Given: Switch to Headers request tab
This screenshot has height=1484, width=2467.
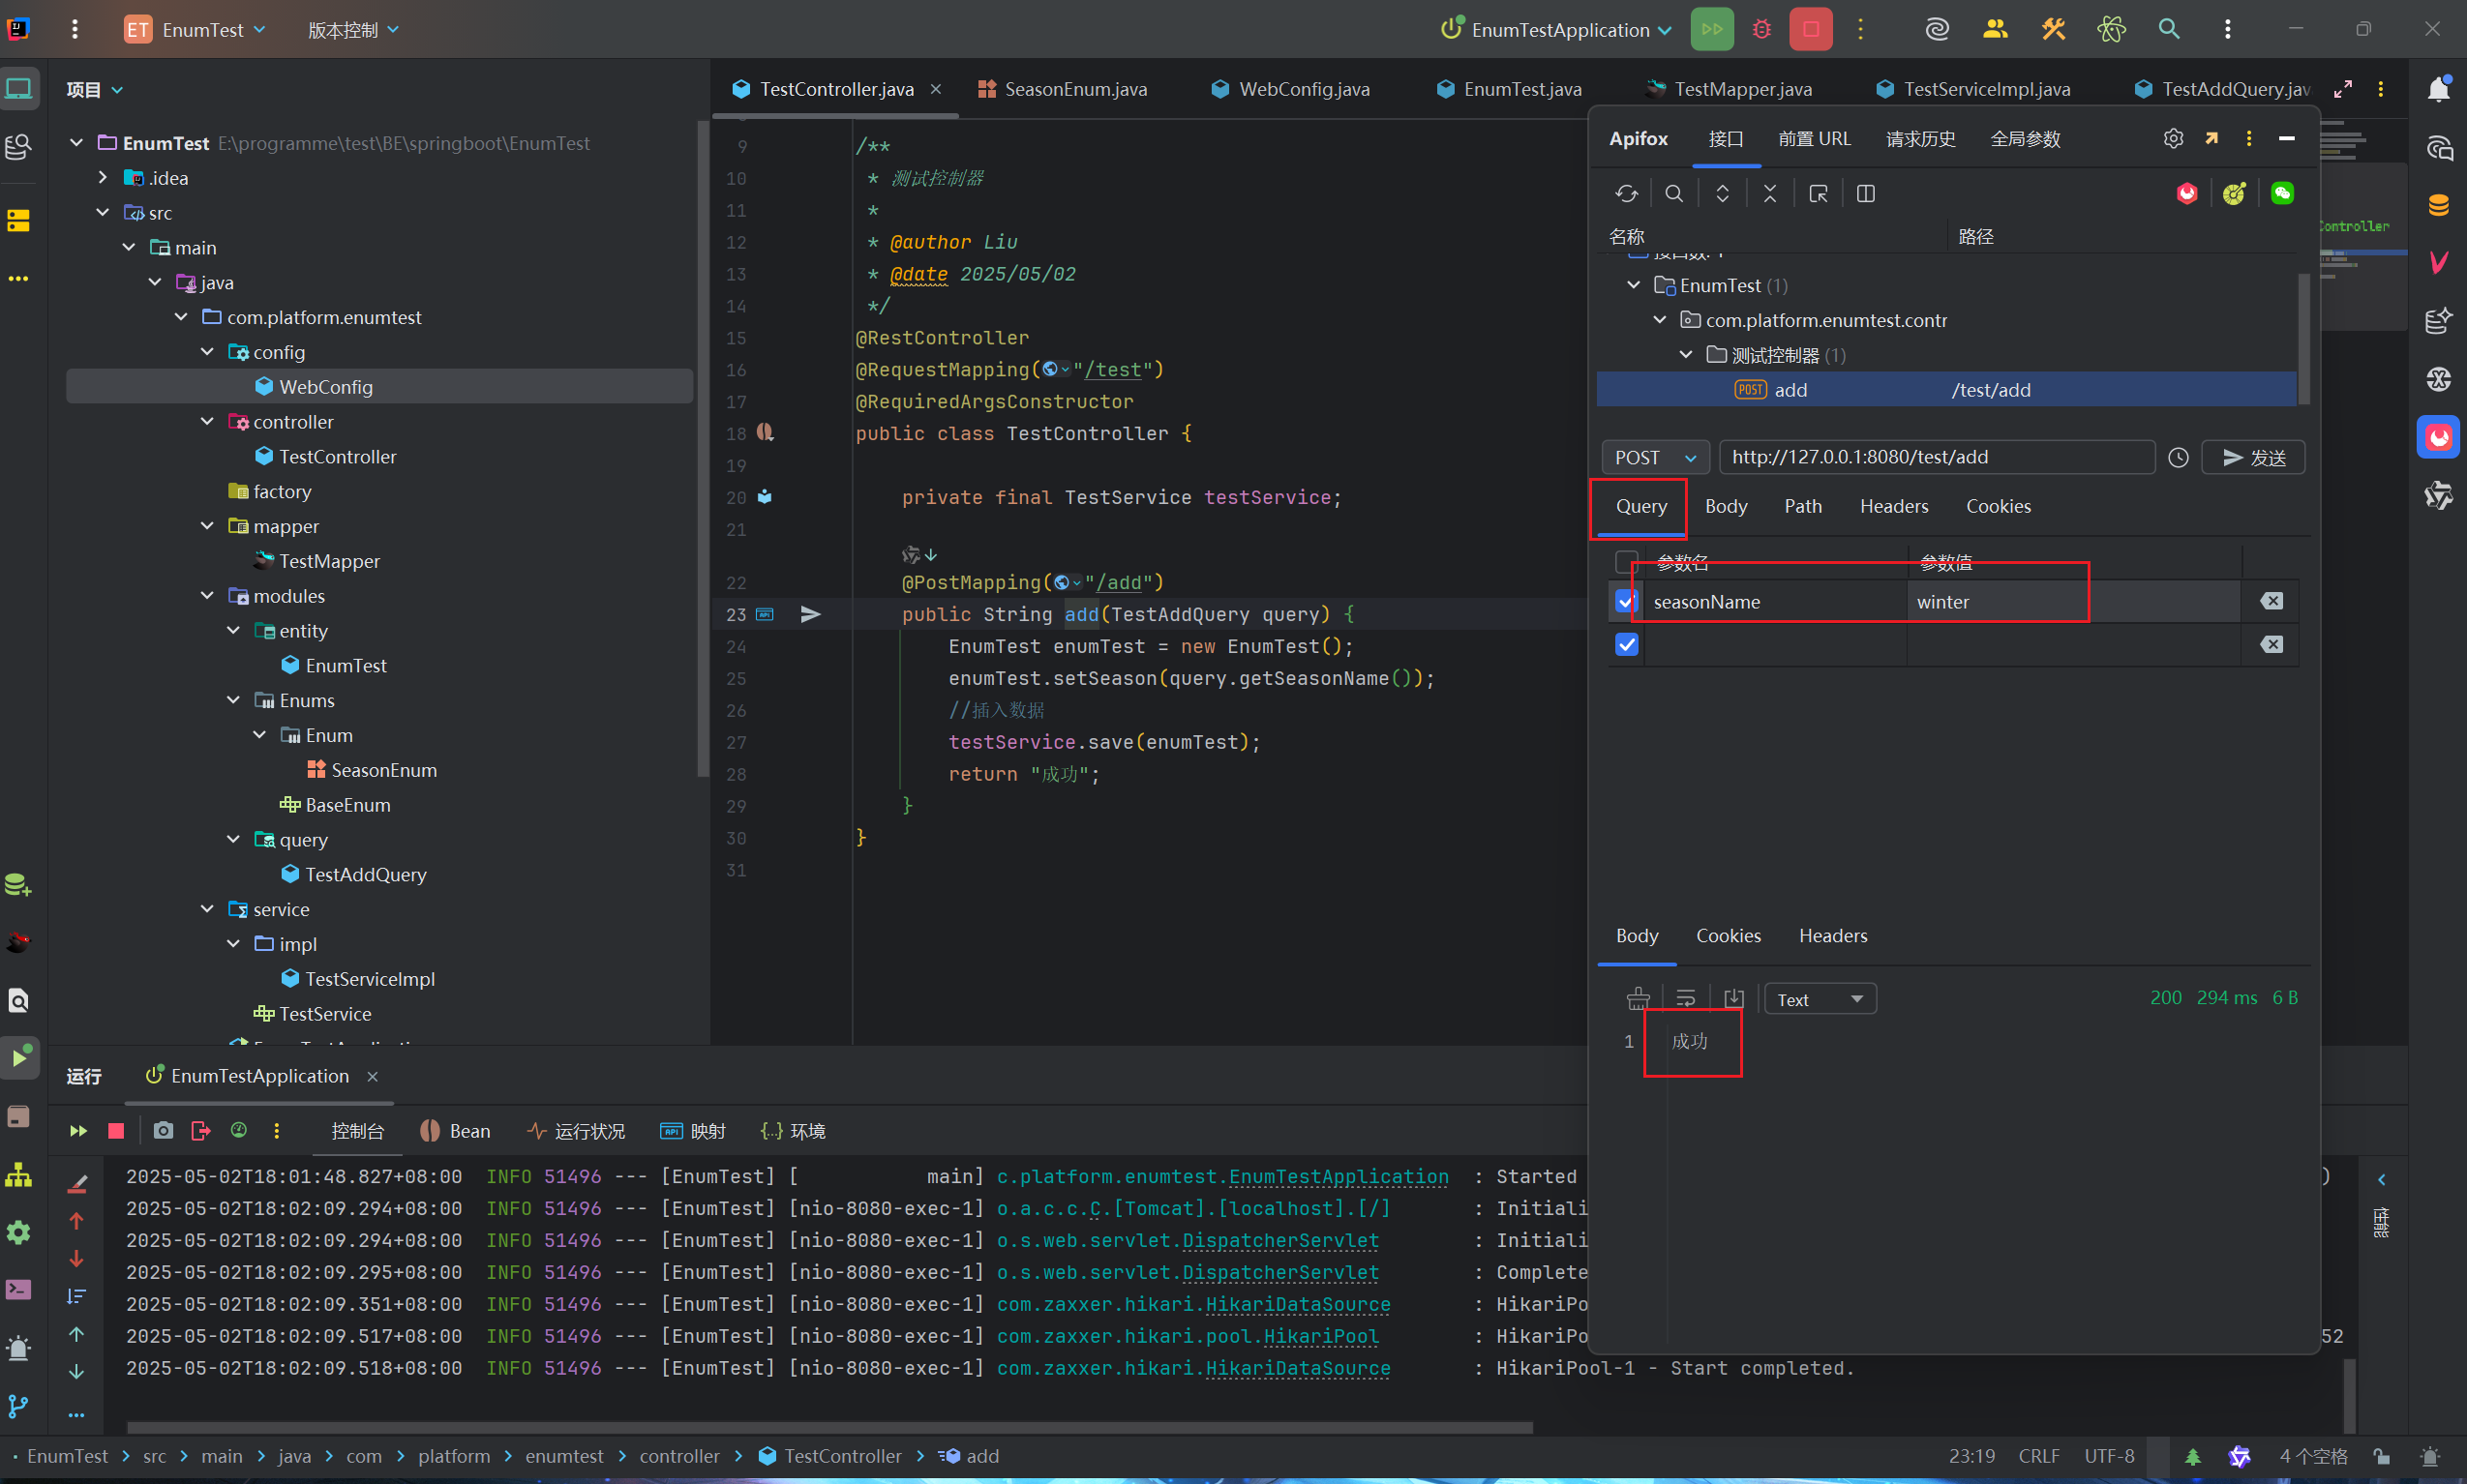Looking at the screenshot, I should pos(1893,506).
